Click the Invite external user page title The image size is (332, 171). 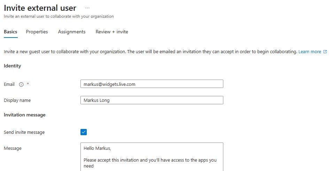40,8
